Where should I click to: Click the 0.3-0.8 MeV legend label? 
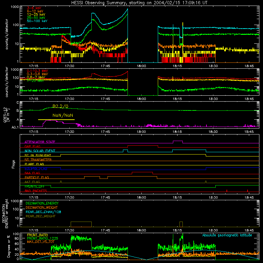click(x=37, y=74)
